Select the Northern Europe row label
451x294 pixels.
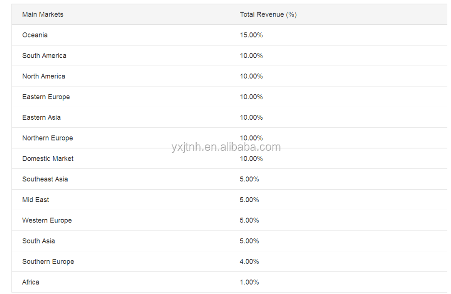tap(47, 138)
